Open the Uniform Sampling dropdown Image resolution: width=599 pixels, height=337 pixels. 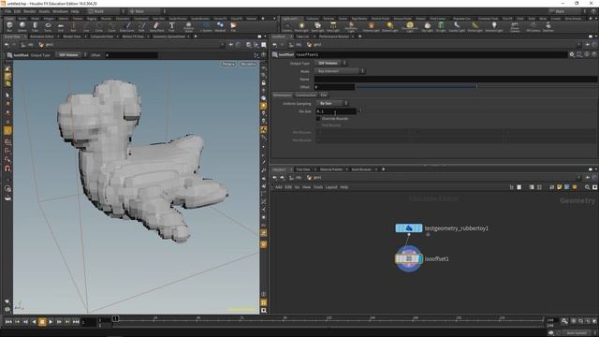[x=332, y=103]
